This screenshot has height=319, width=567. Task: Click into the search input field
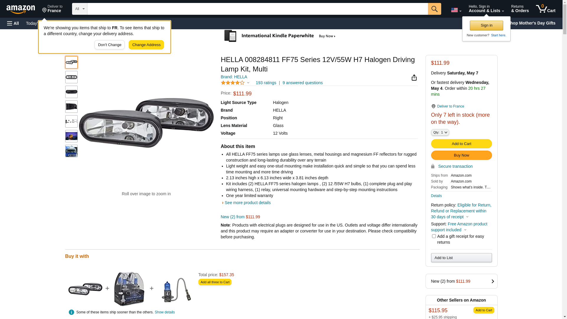point(257,9)
